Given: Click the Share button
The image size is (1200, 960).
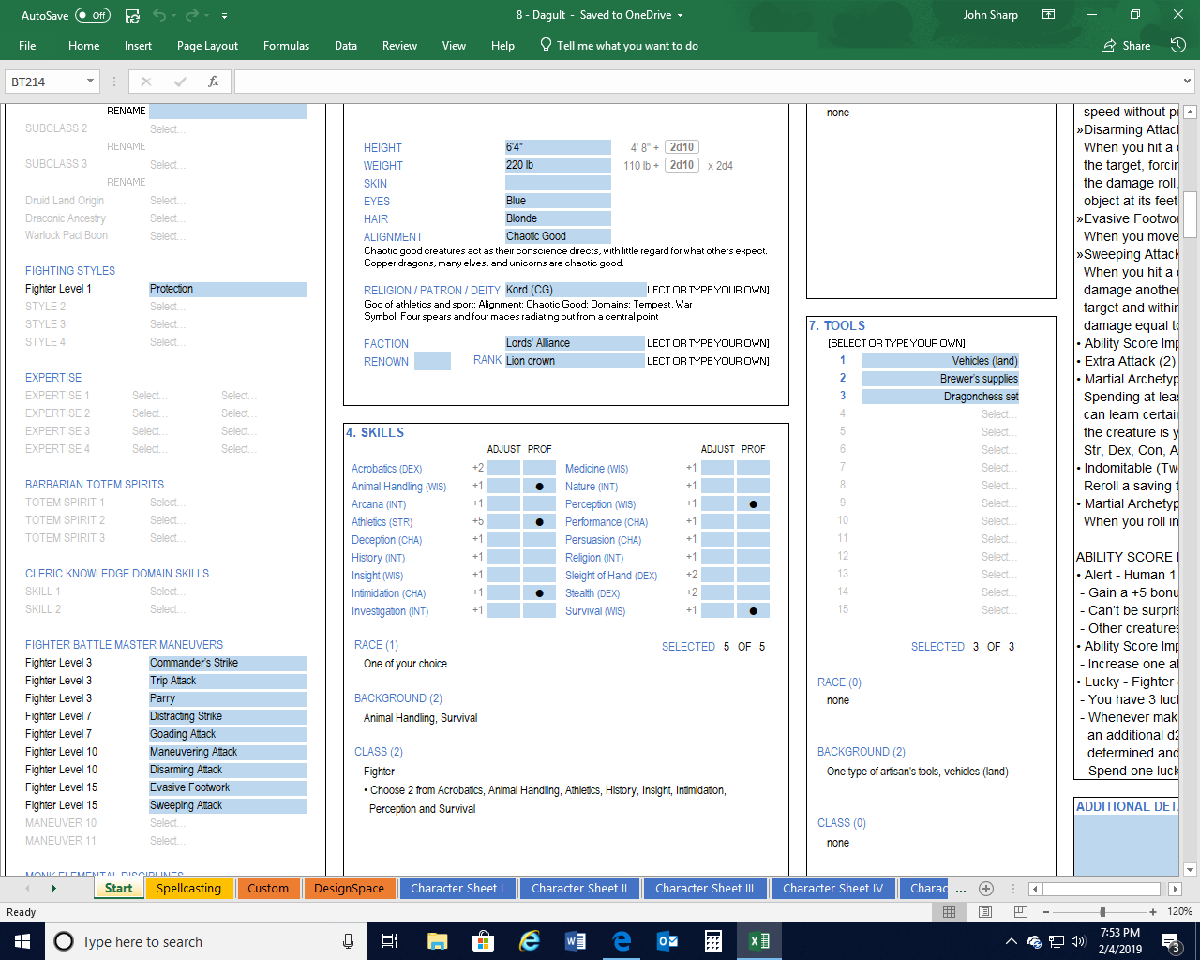Looking at the screenshot, I should [x=1126, y=45].
